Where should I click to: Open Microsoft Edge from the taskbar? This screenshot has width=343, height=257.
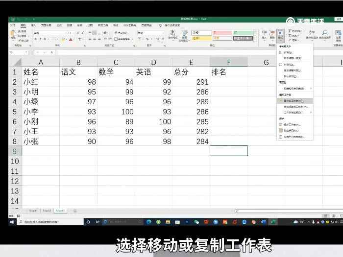149,222
